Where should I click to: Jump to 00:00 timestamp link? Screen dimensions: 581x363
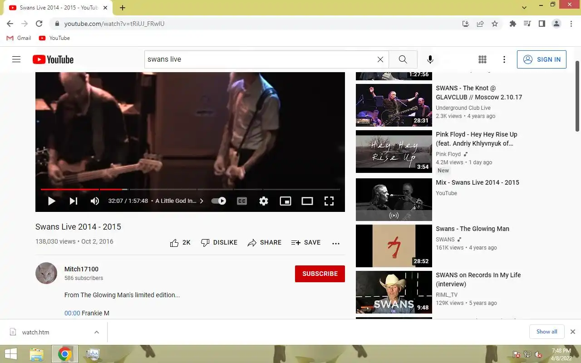pos(72,313)
